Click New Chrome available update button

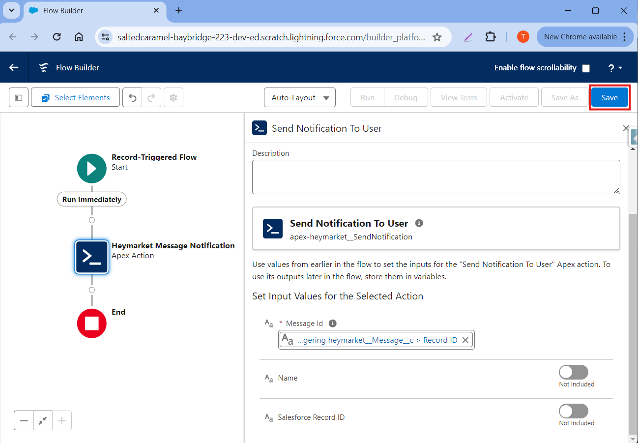pos(585,37)
